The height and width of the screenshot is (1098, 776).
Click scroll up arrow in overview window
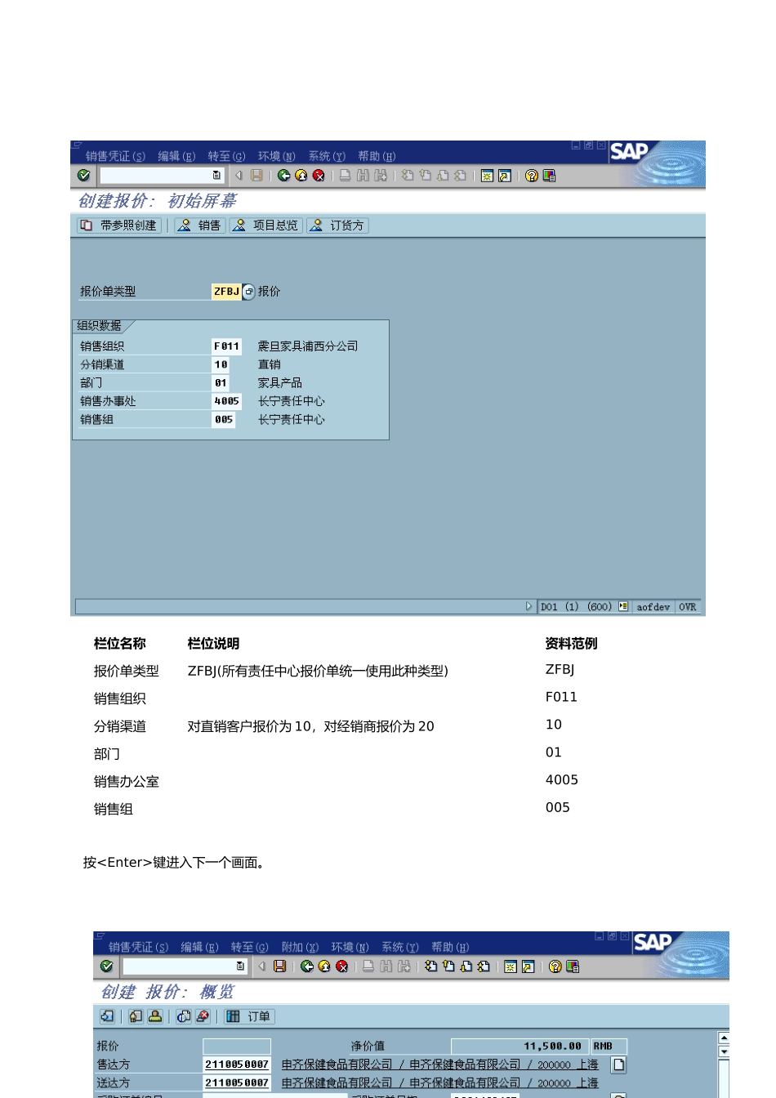point(724,1038)
